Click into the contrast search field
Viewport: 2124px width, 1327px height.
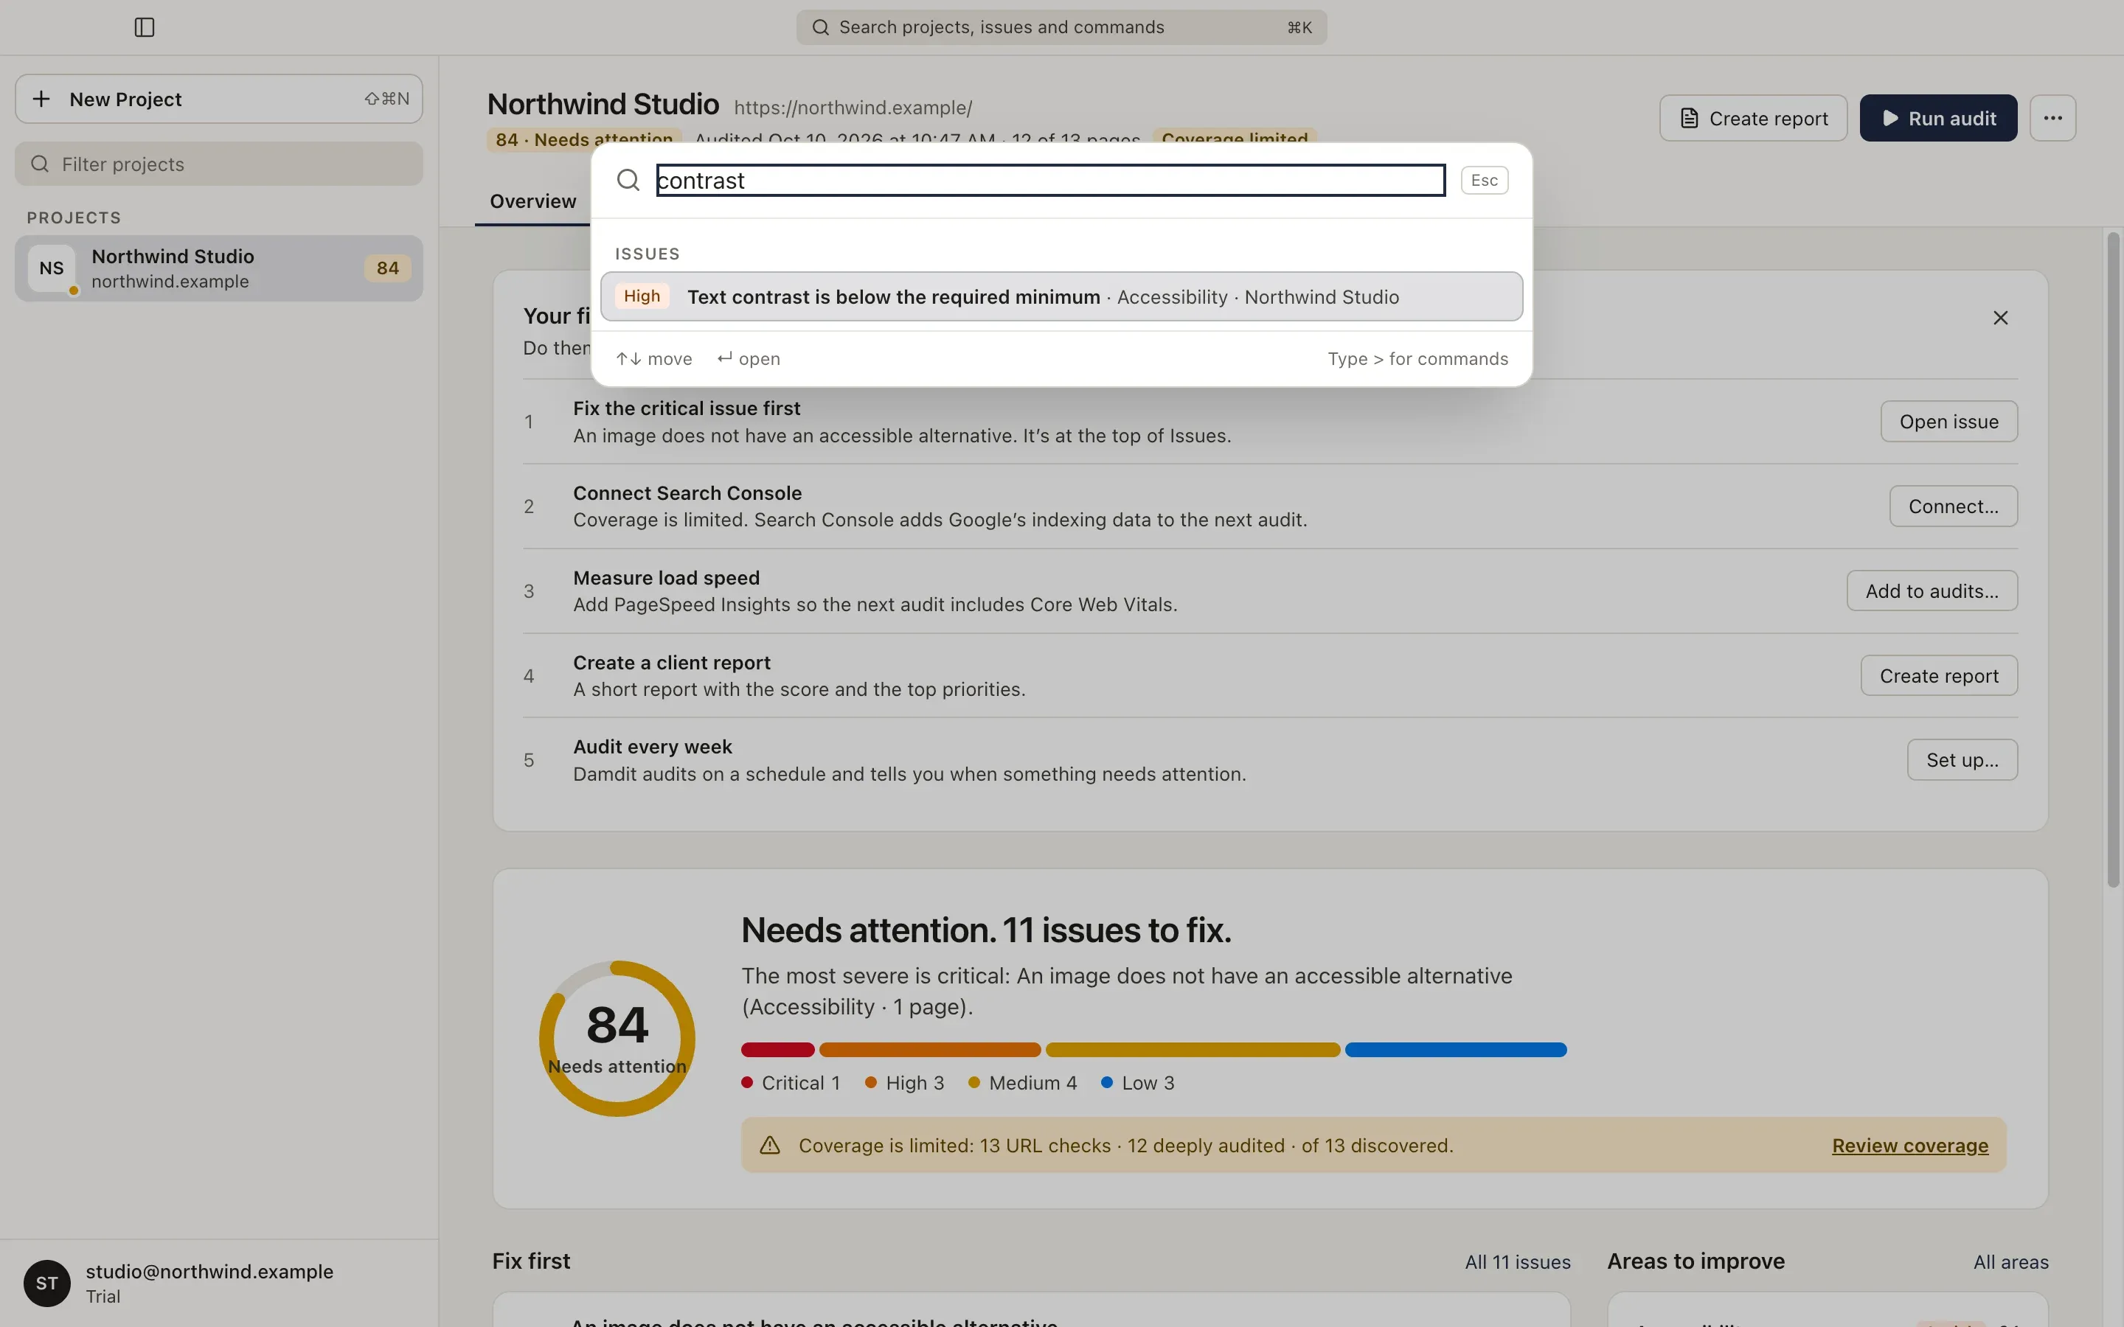(x=1051, y=180)
